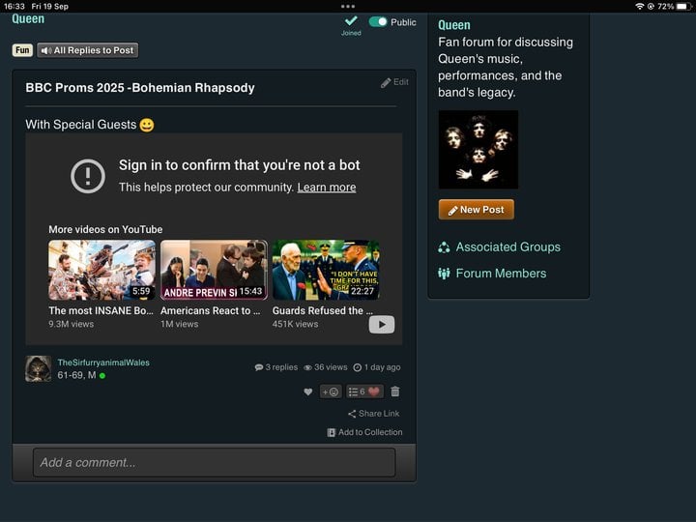696x522 pixels.
Task: Tap the battery status icon
Action: point(684,6)
